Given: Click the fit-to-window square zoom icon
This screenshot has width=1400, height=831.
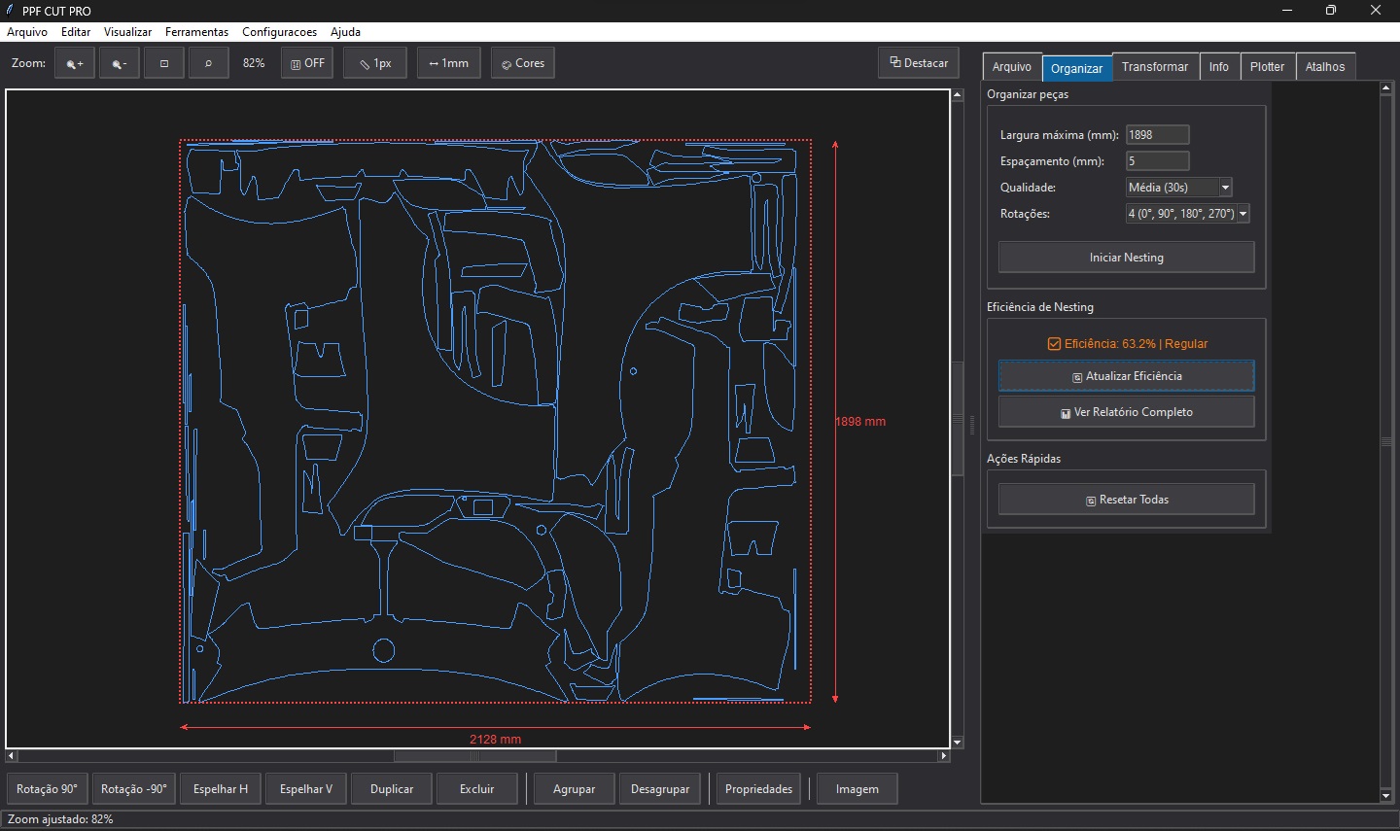Looking at the screenshot, I should [x=164, y=63].
